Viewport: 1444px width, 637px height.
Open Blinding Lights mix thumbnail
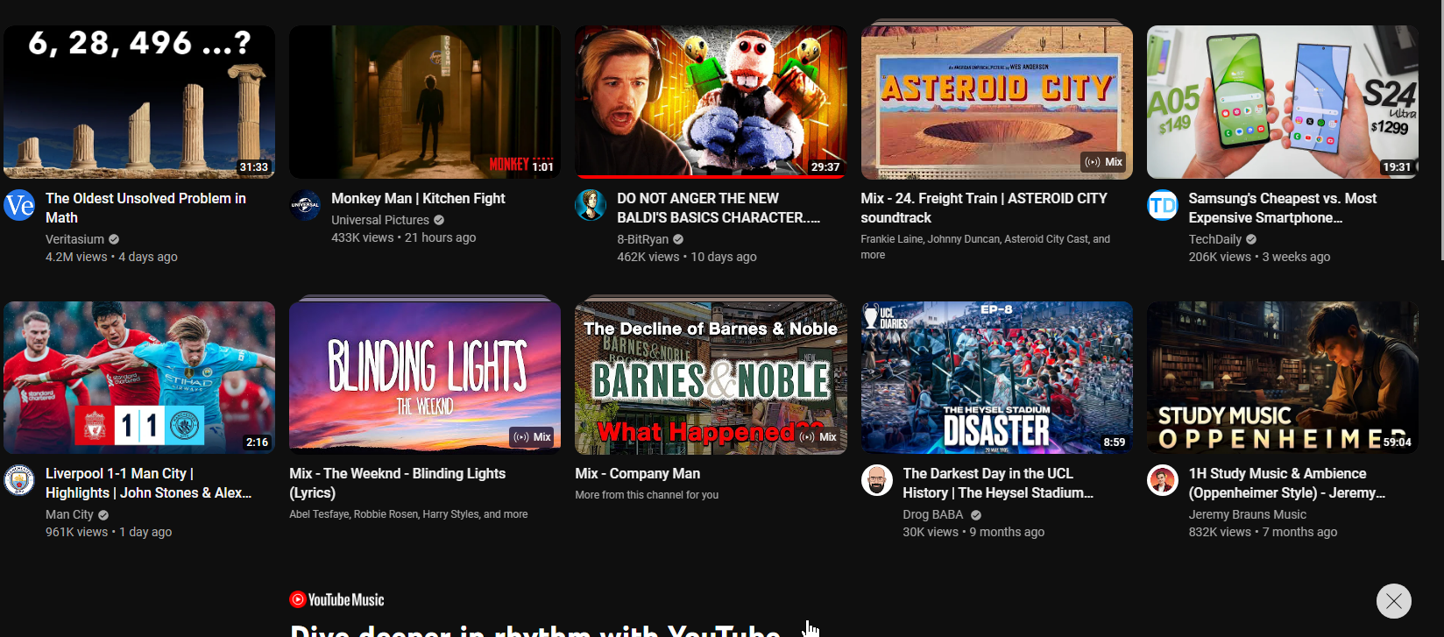425,378
